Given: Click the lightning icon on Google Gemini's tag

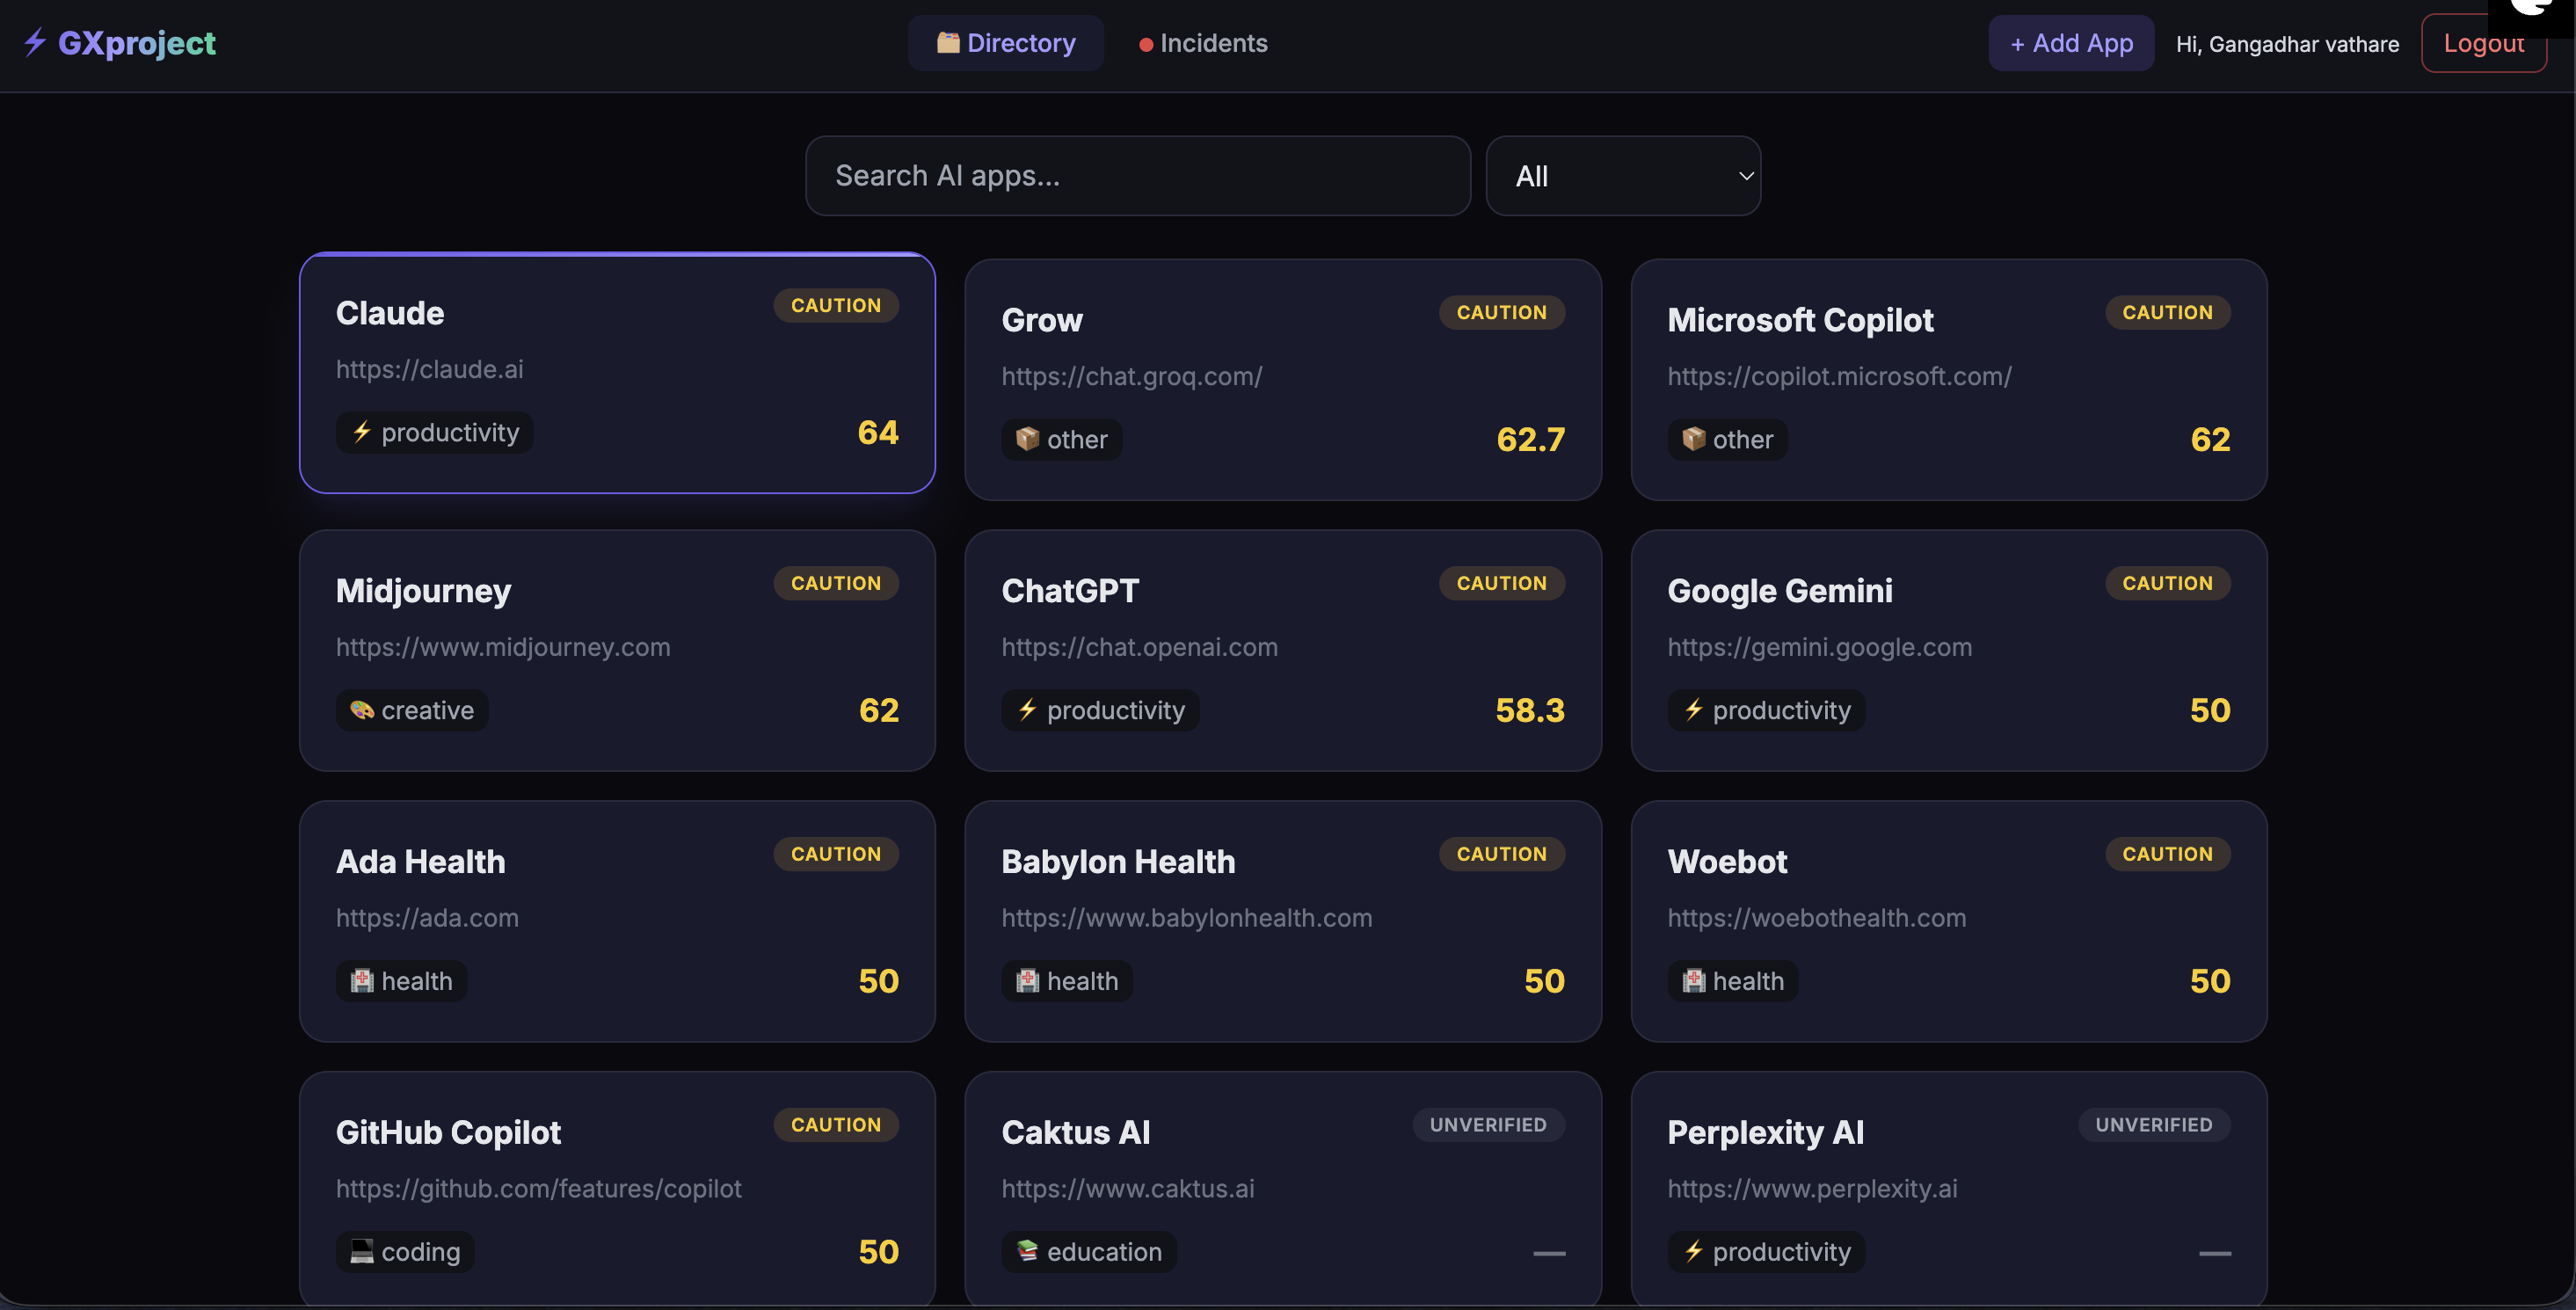Looking at the screenshot, I should (x=1693, y=710).
